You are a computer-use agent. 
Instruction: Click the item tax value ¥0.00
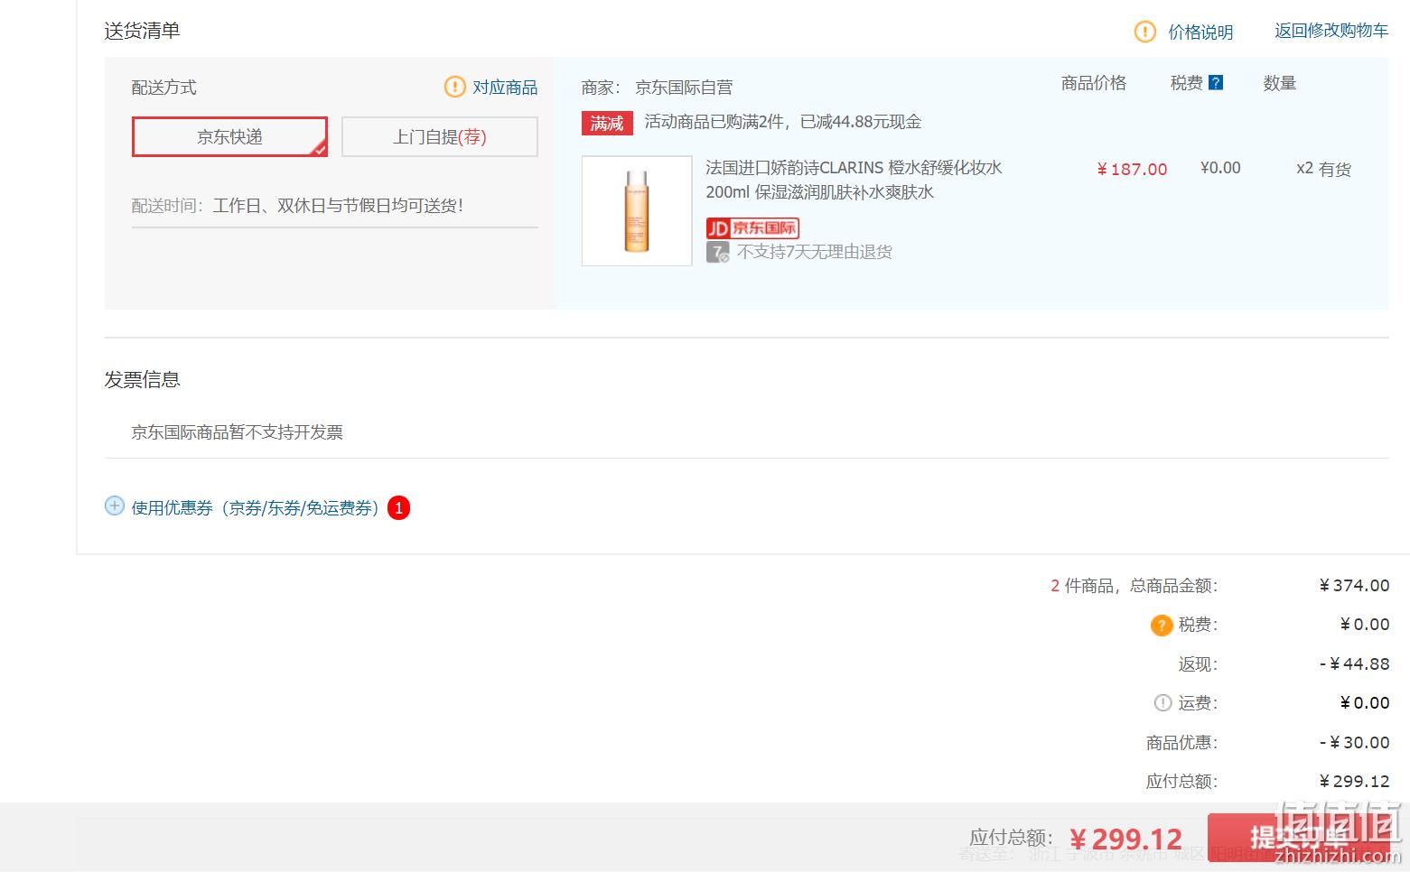(1220, 168)
